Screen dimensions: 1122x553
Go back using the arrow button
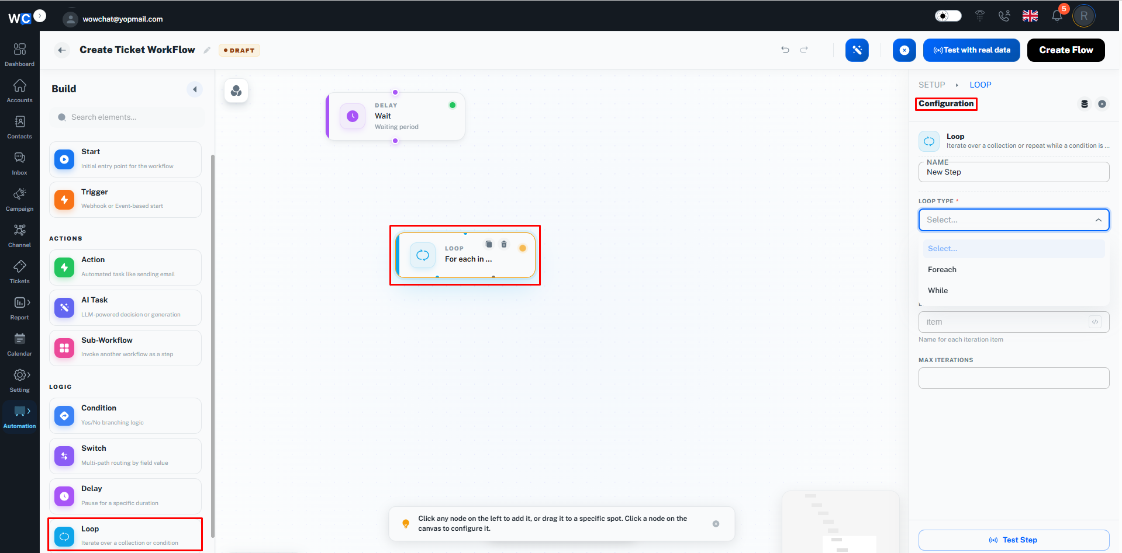pos(62,50)
